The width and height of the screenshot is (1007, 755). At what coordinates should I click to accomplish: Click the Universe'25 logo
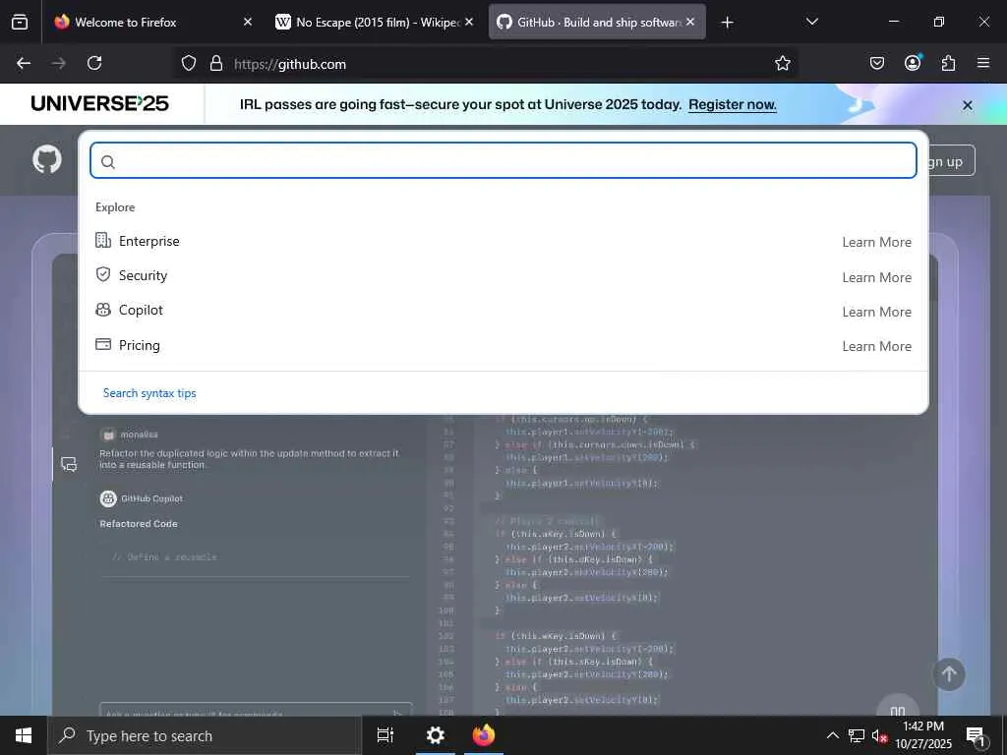(99, 103)
